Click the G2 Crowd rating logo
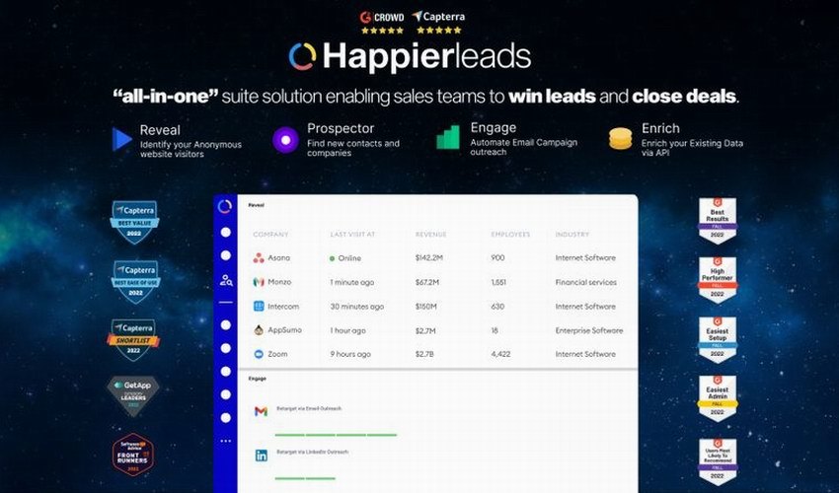This screenshot has width=839, height=493. (382, 17)
